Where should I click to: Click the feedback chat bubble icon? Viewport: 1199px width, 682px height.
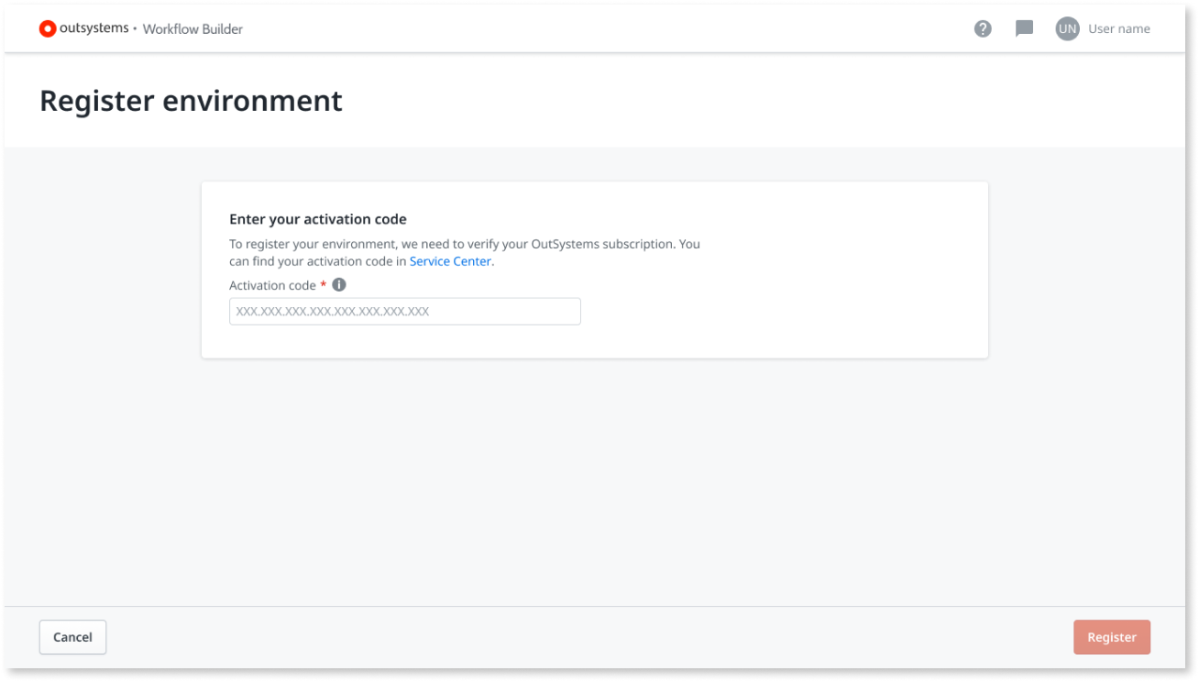coord(1024,28)
